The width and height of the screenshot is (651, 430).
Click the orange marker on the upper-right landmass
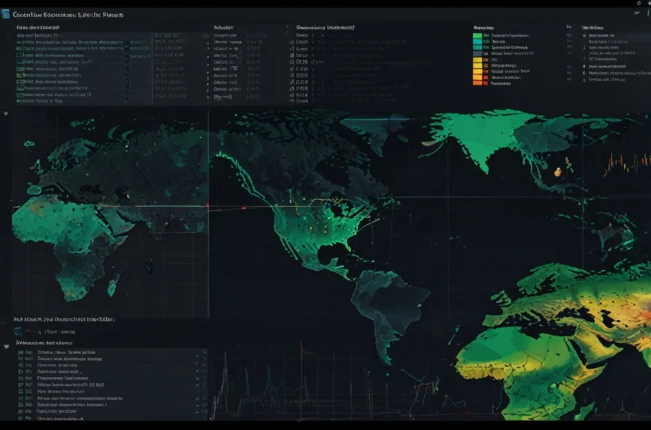point(557,170)
